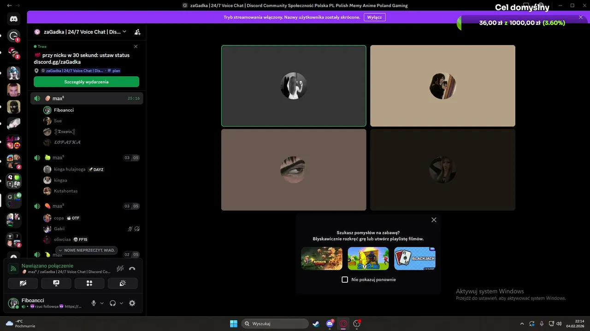Open voice connection signal details icon
This screenshot has height=331, width=590.
coord(13,268)
